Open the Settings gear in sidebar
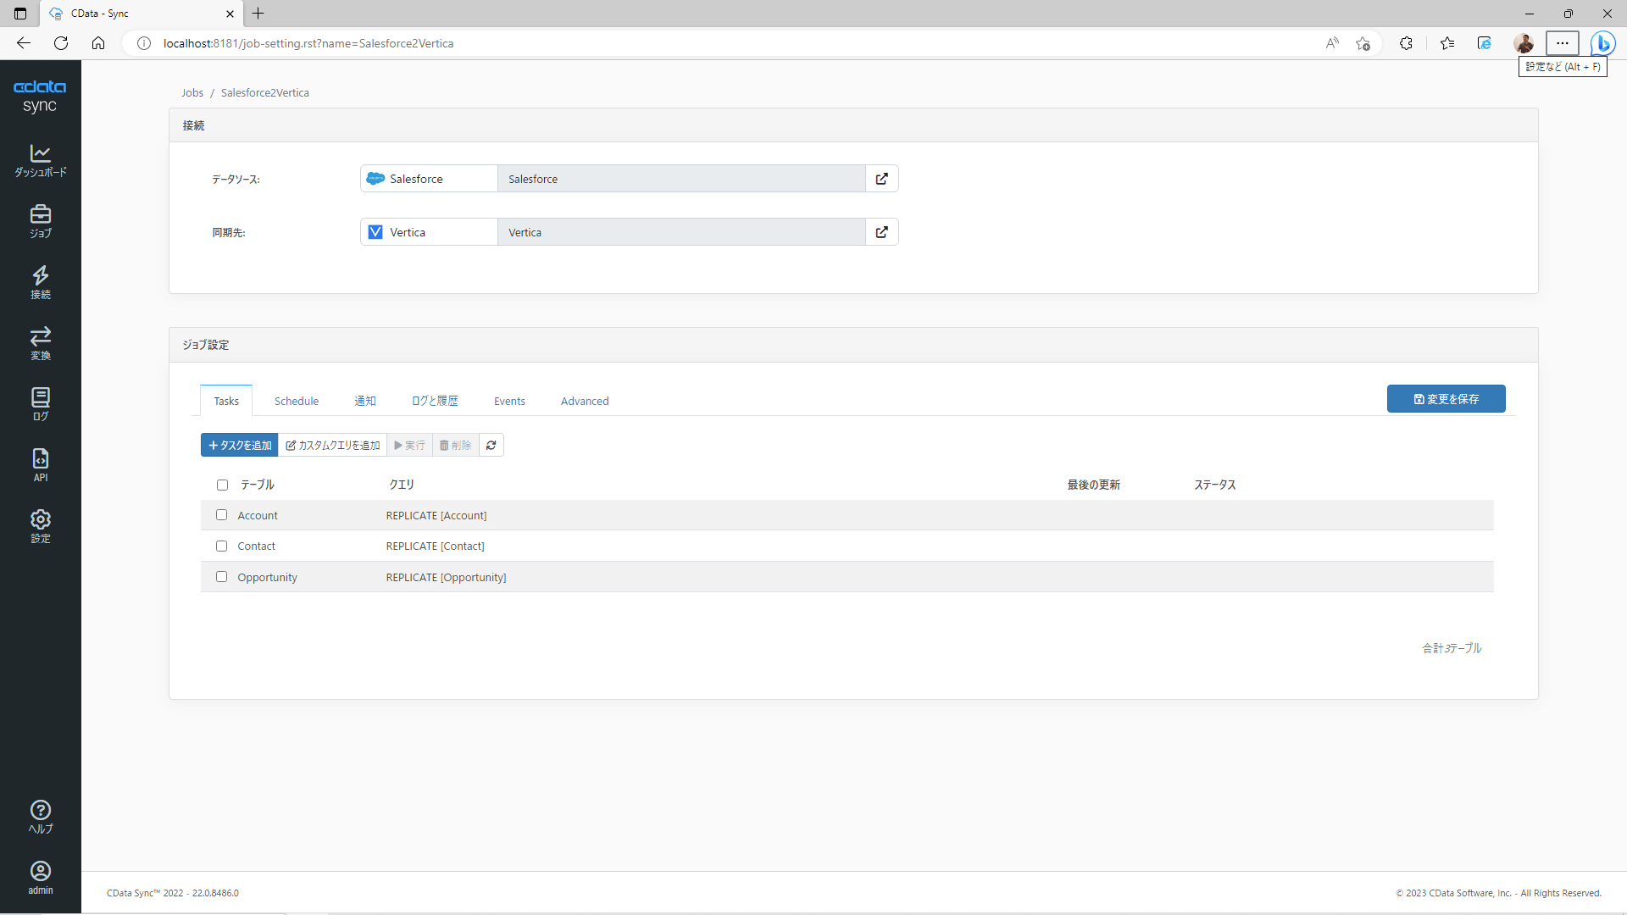Viewport: 1627px width, 915px height. pos(40,526)
